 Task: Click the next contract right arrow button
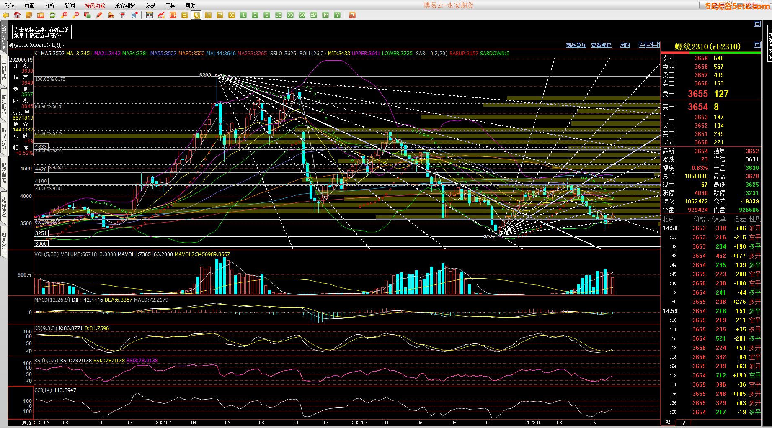tap(649, 45)
